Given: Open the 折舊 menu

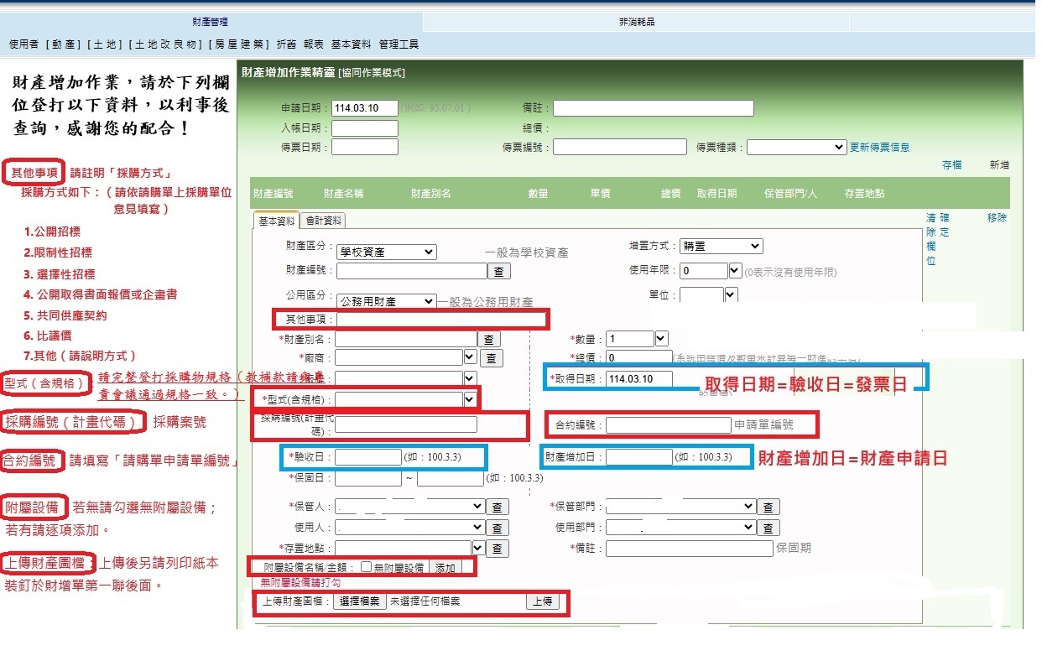Looking at the screenshot, I should (287, 44).
